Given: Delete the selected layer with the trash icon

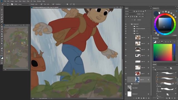Looking at the screenshot, I should (x=149, y=98).
